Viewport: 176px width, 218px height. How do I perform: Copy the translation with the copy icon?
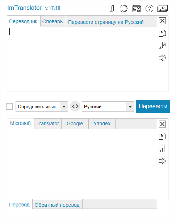tap(162, 136)
